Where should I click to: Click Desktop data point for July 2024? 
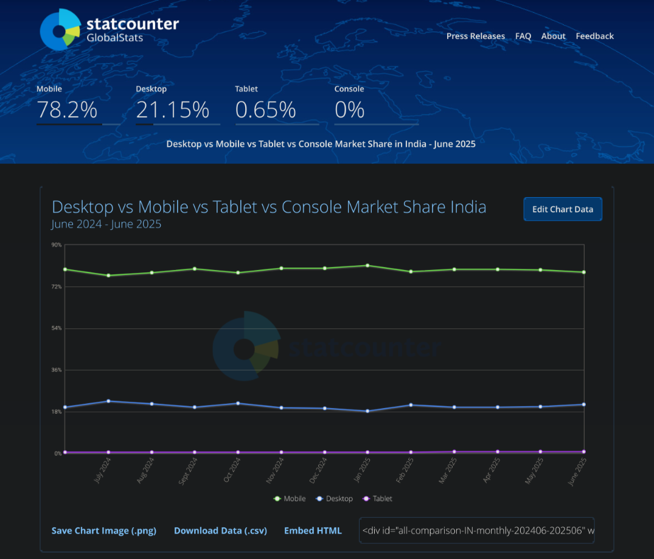[x=108, y=401]
